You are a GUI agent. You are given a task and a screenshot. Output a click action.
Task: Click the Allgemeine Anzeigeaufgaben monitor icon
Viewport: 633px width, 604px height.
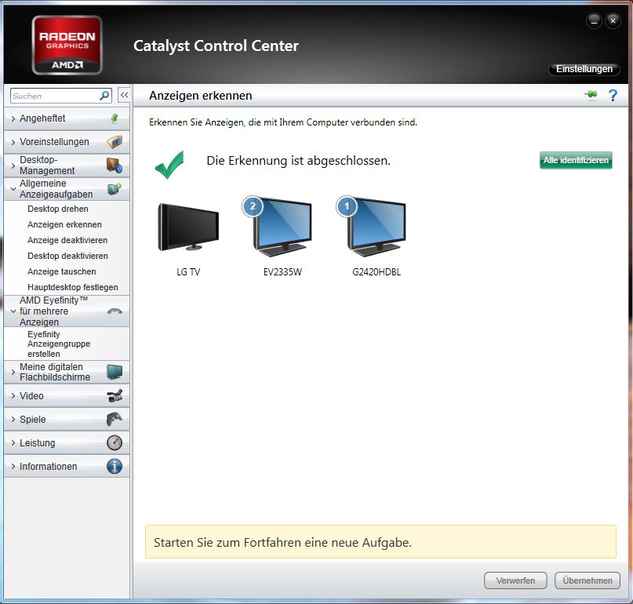point(115,188)
